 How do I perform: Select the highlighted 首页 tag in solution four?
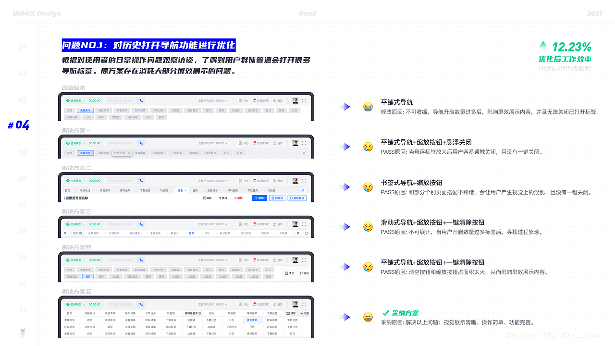[x=87, y=276]
